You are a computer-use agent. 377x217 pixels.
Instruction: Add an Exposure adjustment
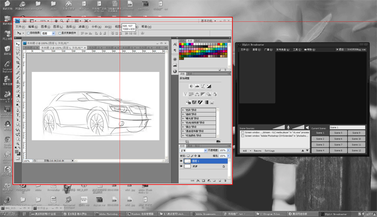(209, 87)
